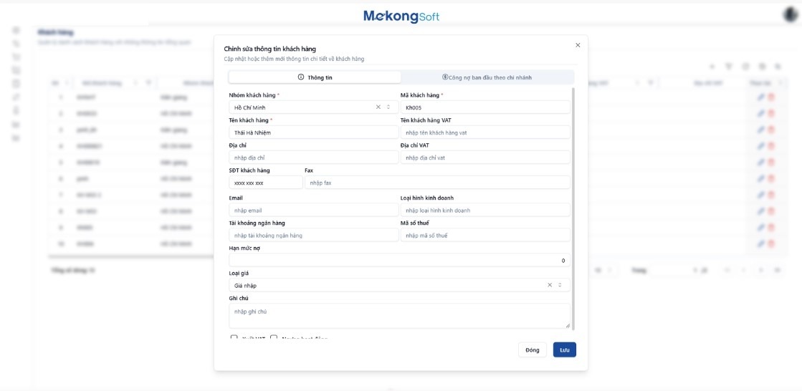Tick the first checkbox below Ghi chú

point(234,337)
